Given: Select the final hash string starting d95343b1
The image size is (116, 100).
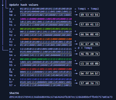Looking at the screenshot, I should (61, 97).
